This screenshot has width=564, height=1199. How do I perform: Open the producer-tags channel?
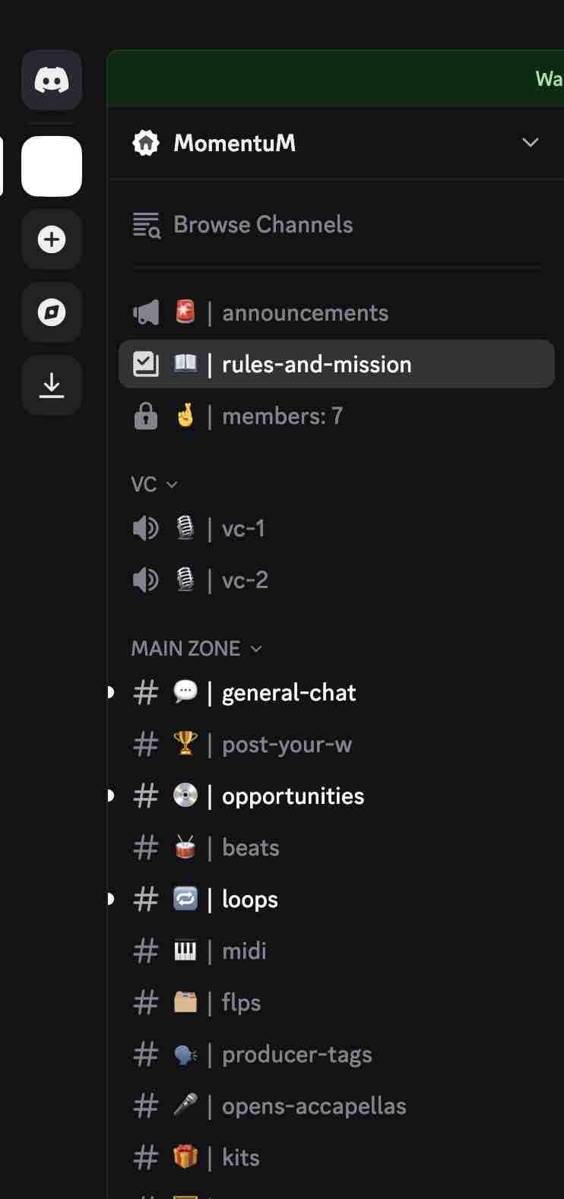click(296, 1055)
